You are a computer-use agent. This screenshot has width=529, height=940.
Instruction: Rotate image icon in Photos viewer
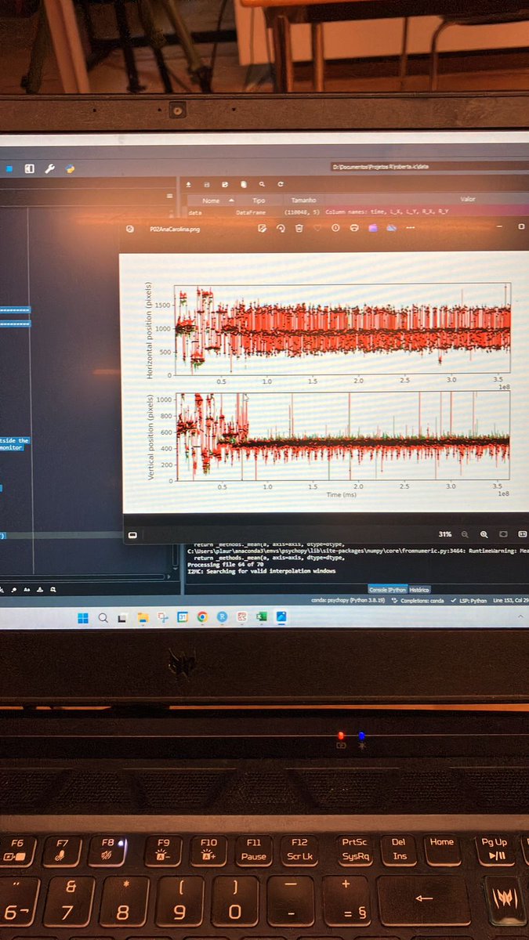[x=281, y=228]
